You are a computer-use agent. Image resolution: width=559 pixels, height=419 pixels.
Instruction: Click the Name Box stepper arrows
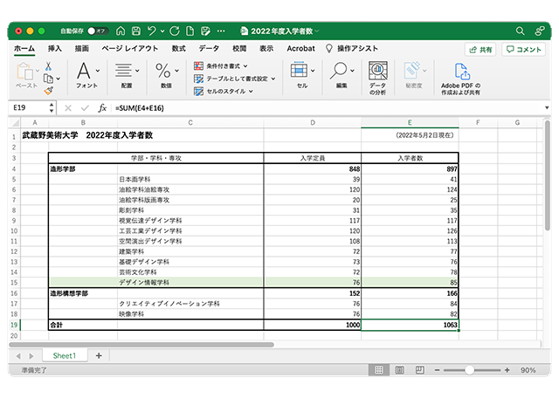(x=52, y=107)
